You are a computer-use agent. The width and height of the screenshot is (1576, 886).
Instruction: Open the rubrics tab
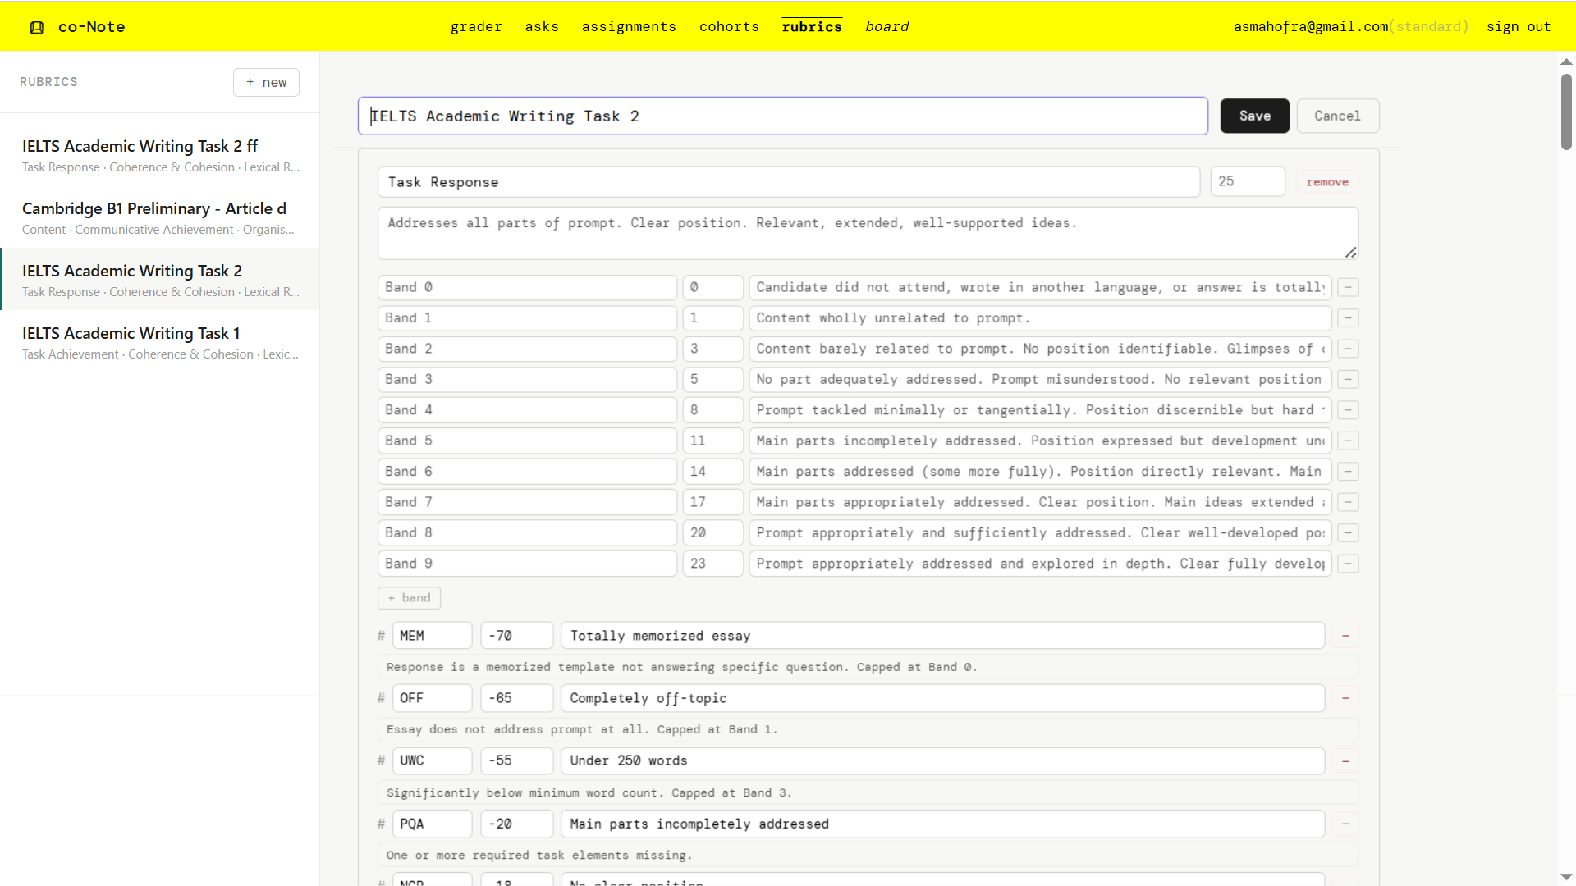tap(812, 27)
